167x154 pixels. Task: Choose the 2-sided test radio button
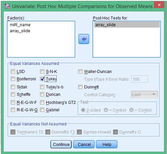pyautogui.click(x=83, y=110)
